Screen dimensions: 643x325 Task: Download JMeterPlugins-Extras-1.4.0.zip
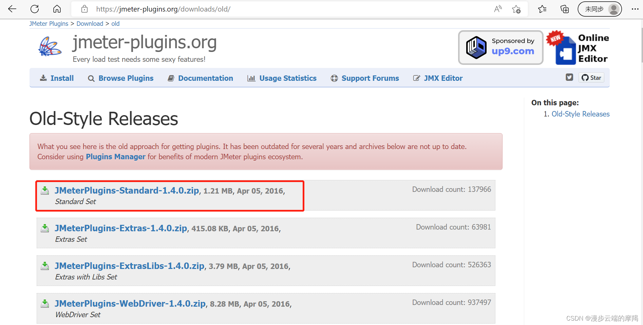pyautogui.click(x=121, y=228)
